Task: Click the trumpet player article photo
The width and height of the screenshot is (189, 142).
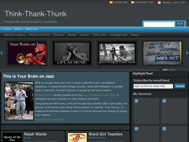Action: (19, 101)
